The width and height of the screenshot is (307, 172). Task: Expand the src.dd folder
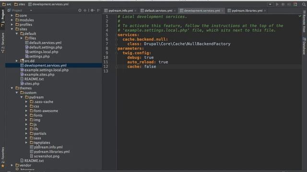click(x=17, y=61)
